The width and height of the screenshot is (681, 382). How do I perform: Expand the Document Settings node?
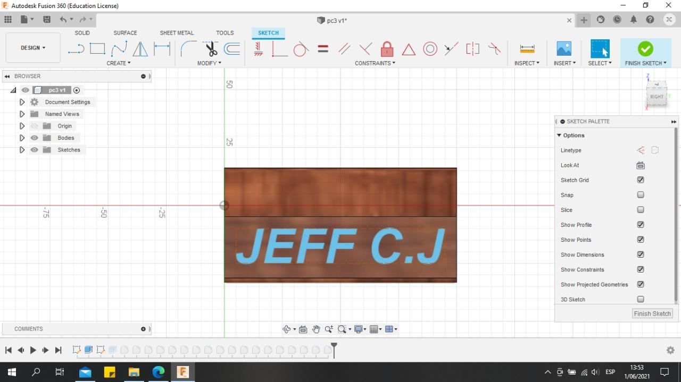click(22, 102)
